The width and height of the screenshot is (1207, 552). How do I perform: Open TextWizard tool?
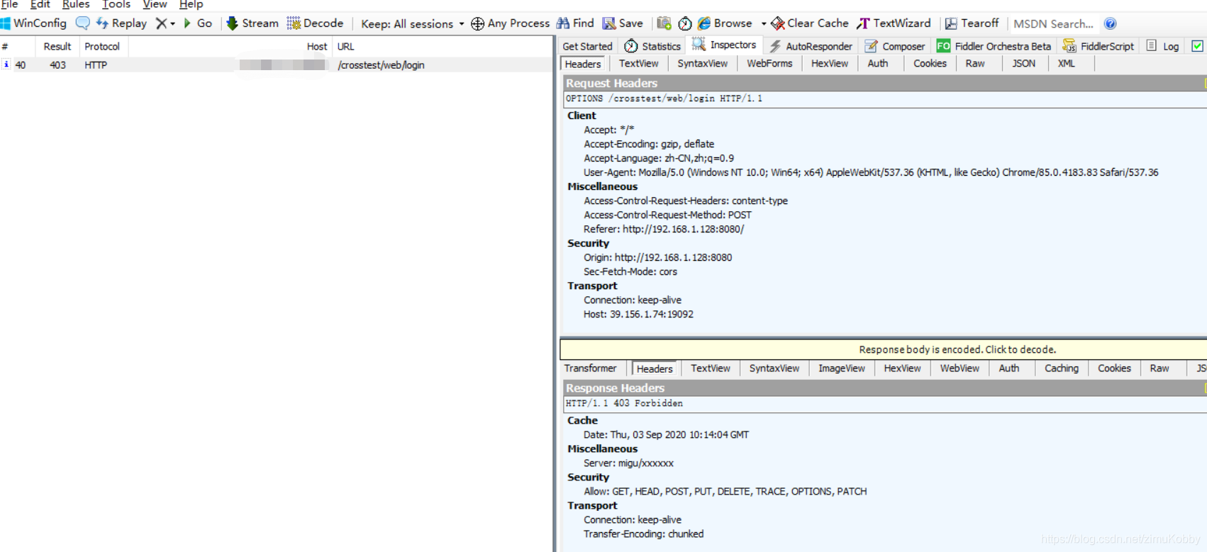tap(894, 23)
